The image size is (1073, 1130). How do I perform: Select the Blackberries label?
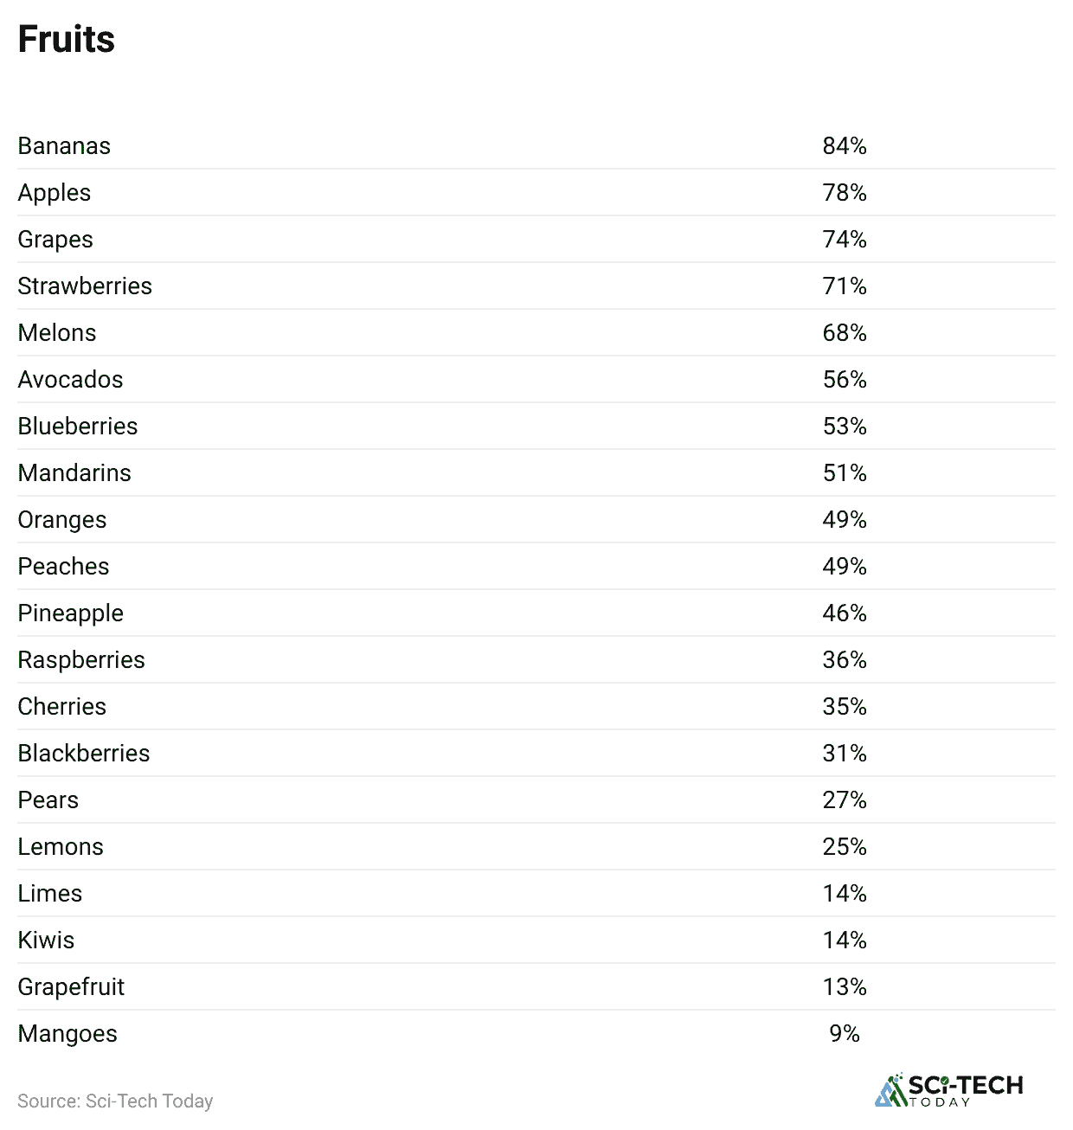[x=84, y=754]
